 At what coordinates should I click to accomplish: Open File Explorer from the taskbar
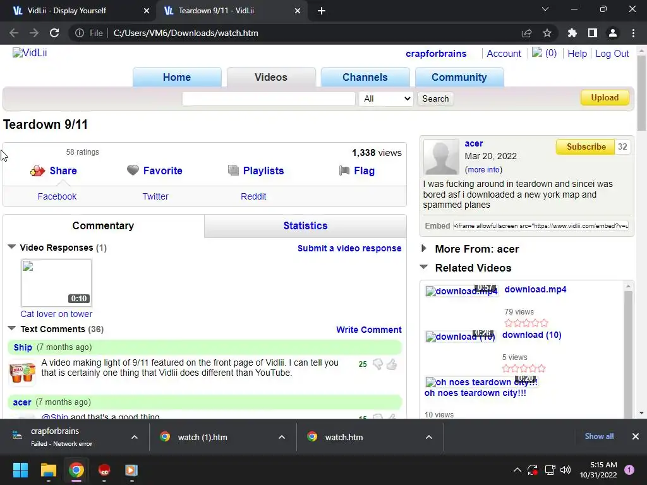pyautogui.click(x=48, y=470)
